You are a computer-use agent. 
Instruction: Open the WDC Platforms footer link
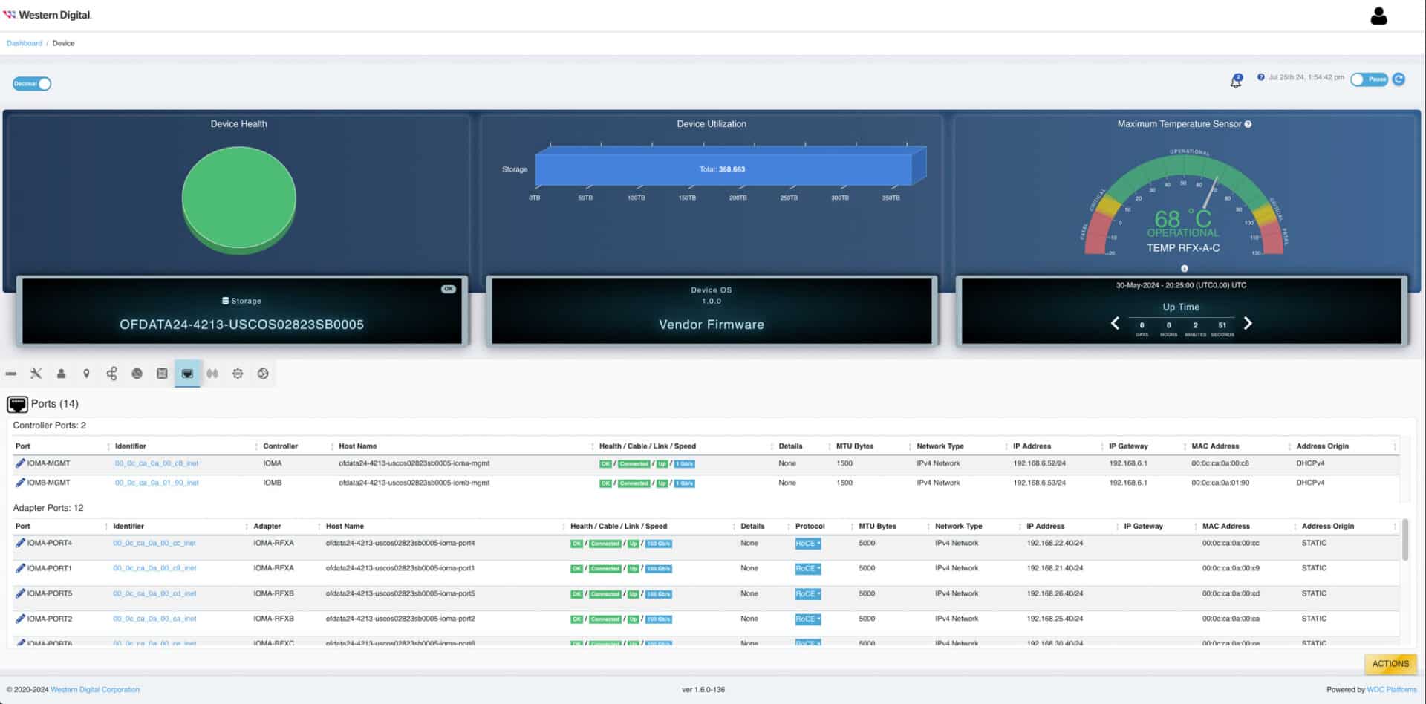pyautogui.click(x=1392, y=690)
